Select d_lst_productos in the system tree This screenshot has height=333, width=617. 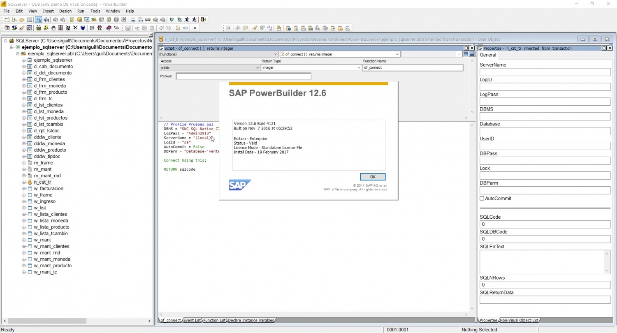tap(51, 118)
